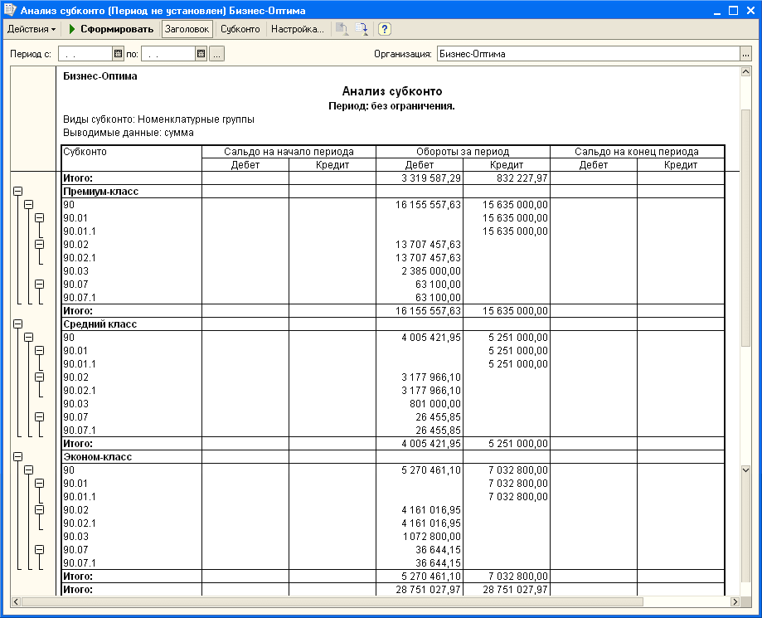762x618 pixels.
Task: Click Премиум-класс Итого credit 15 635 000,00
Action: (515, 311)
